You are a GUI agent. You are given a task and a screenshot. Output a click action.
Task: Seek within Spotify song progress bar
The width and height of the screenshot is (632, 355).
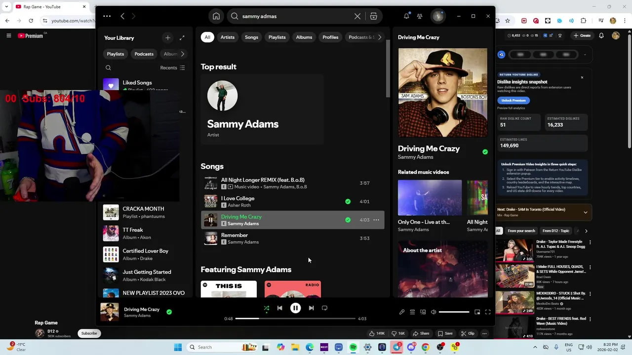pos(295,319)
